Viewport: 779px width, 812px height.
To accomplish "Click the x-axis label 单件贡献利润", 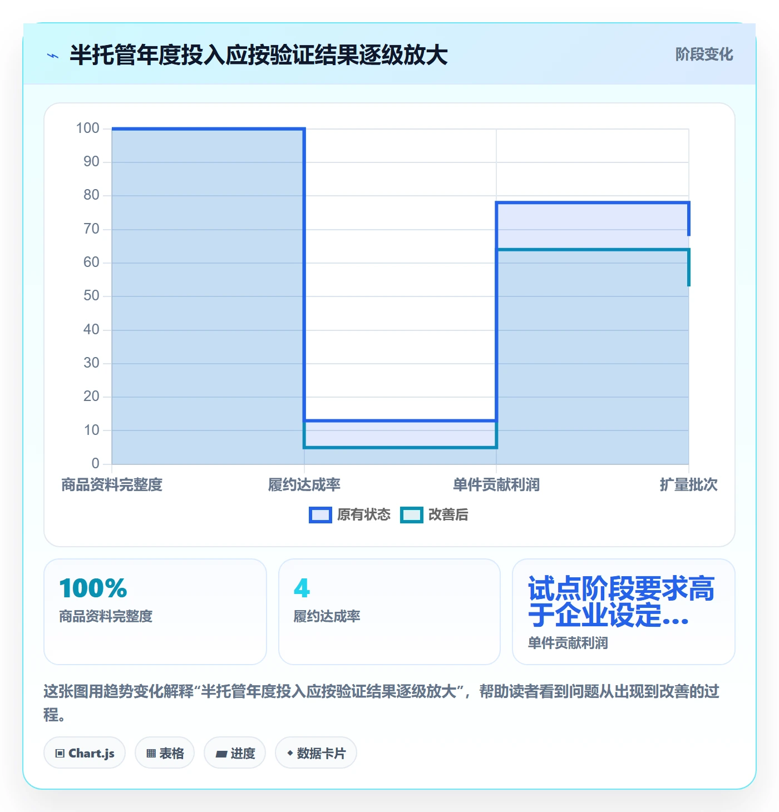I will pyautogui.click(x=496, y=485).
